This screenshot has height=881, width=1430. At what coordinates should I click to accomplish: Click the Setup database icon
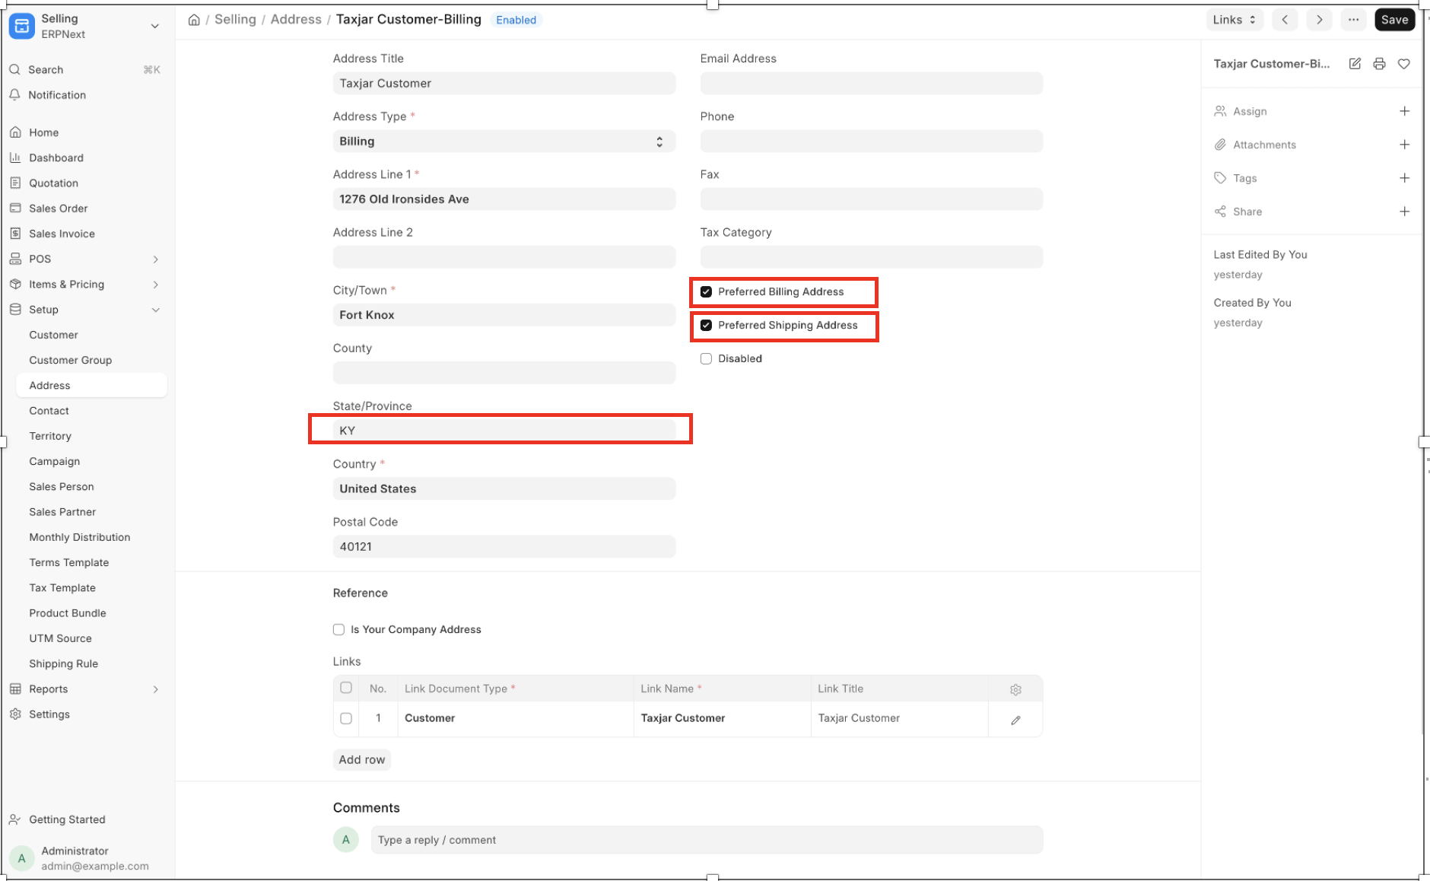15,310
